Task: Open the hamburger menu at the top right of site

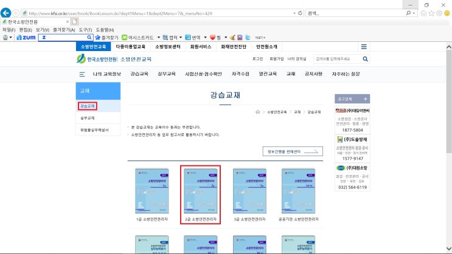Action: click(x=364, y=47)
